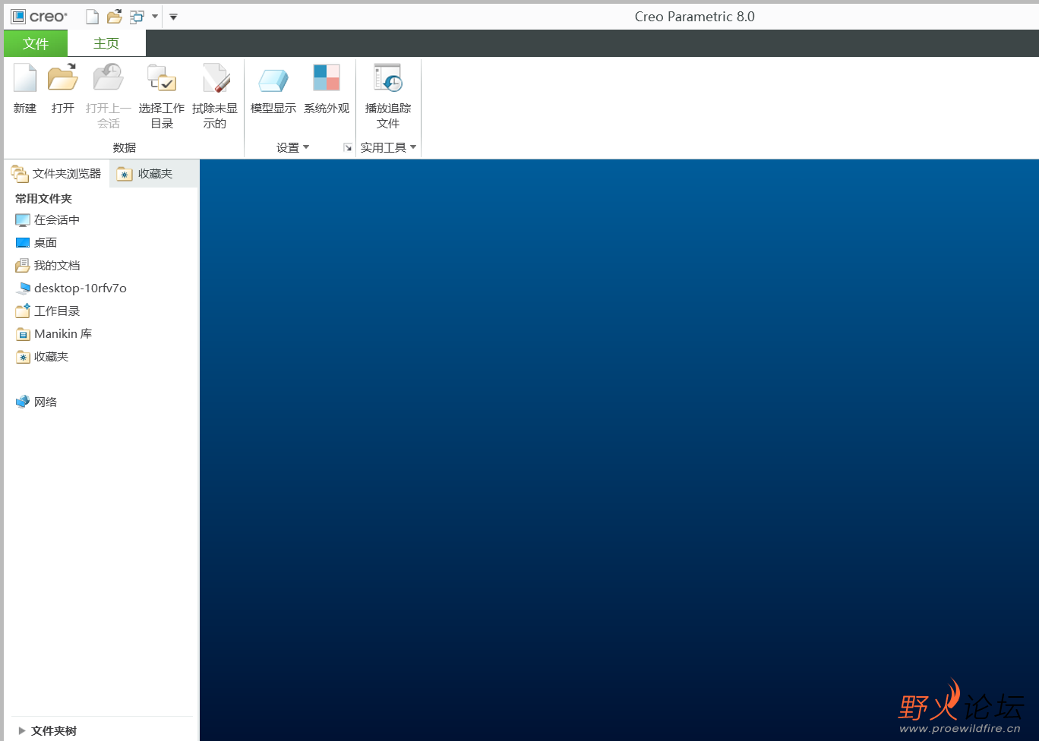This screenshot has height=741, width=1039.
Task: Click the 新建 (New) icon in ribbon
Action: pyautogui.click(x=25, y=78)
